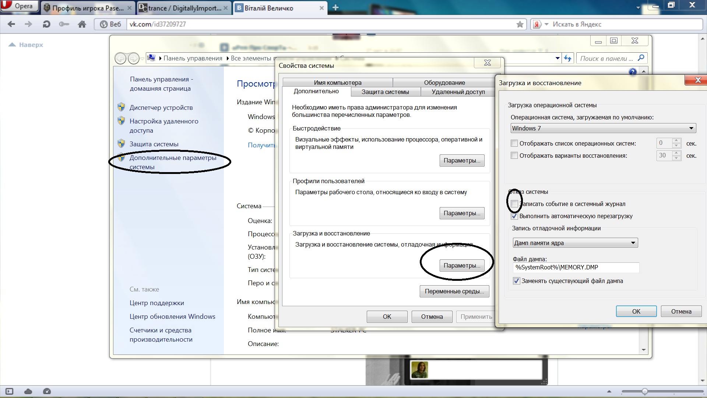Close Профиль игрока tab
The width and height of the screenshot is (707, 398).
tap(129, 8)
